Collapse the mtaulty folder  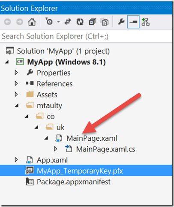tap(17, 106)
